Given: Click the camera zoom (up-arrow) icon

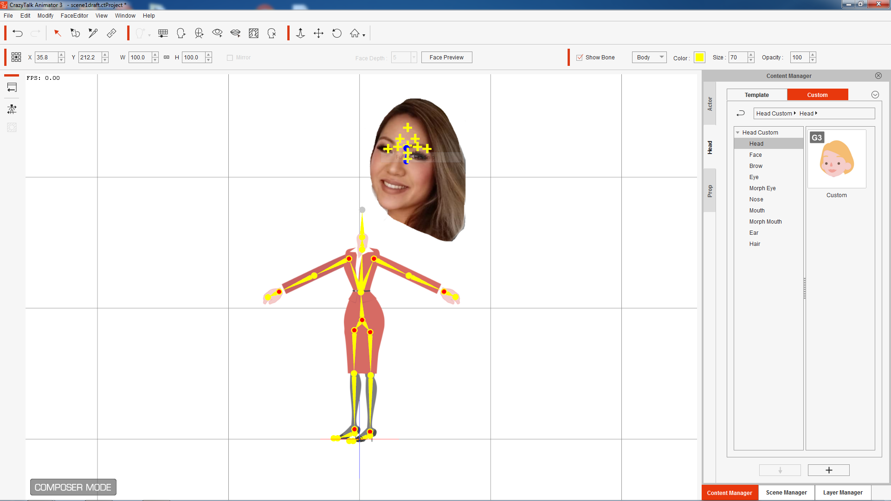Looking at the screenshot, I should pos(300,33).
